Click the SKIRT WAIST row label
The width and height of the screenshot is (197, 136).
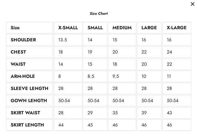tap(25, 113)
